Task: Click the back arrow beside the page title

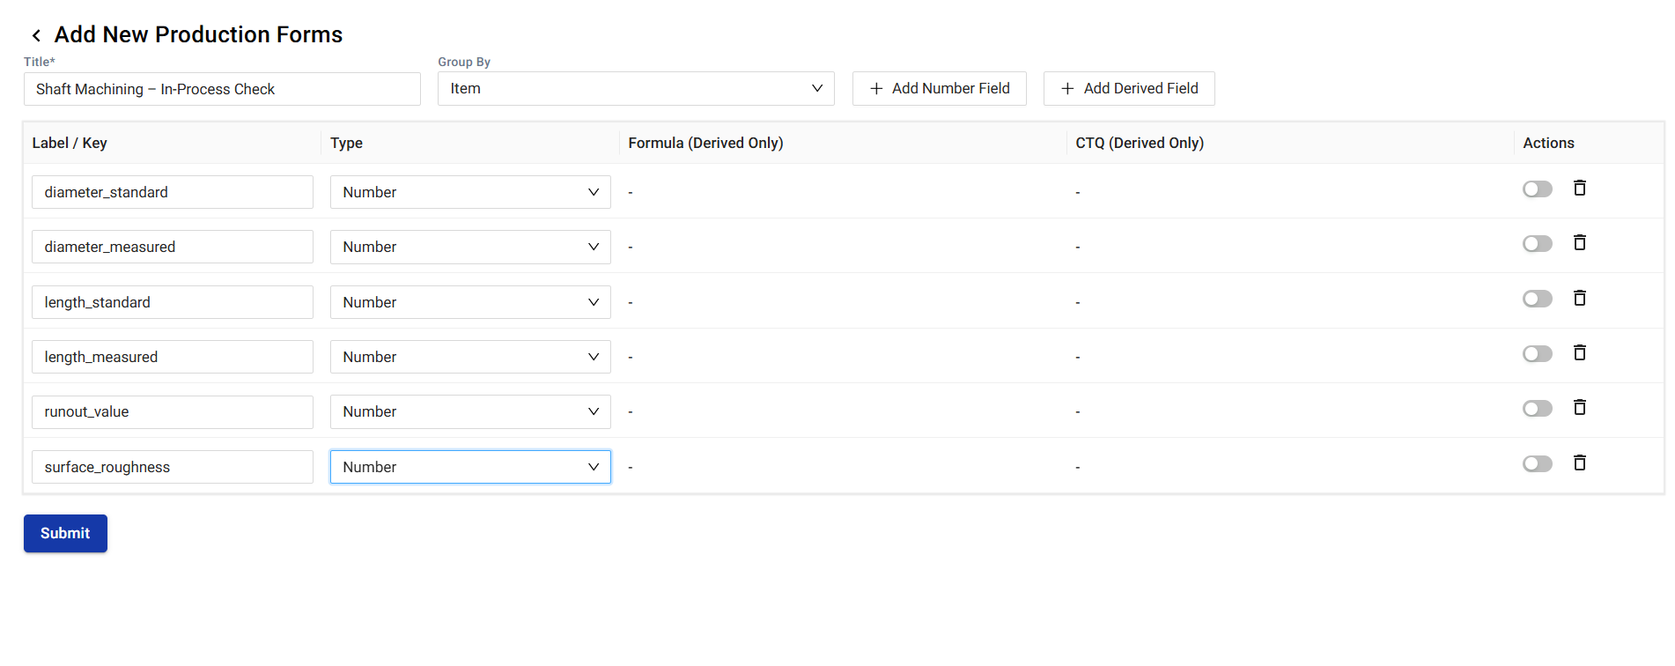Action: tap(36, 35)
